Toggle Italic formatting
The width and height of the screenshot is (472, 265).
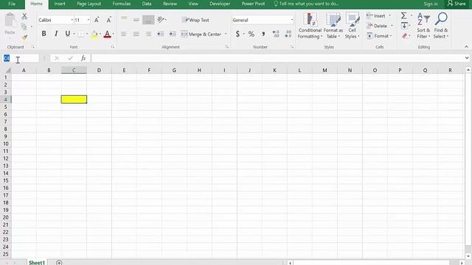(x=56, y=34)
